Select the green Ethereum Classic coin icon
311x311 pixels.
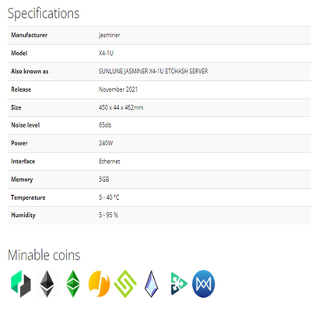coord(73,284)
